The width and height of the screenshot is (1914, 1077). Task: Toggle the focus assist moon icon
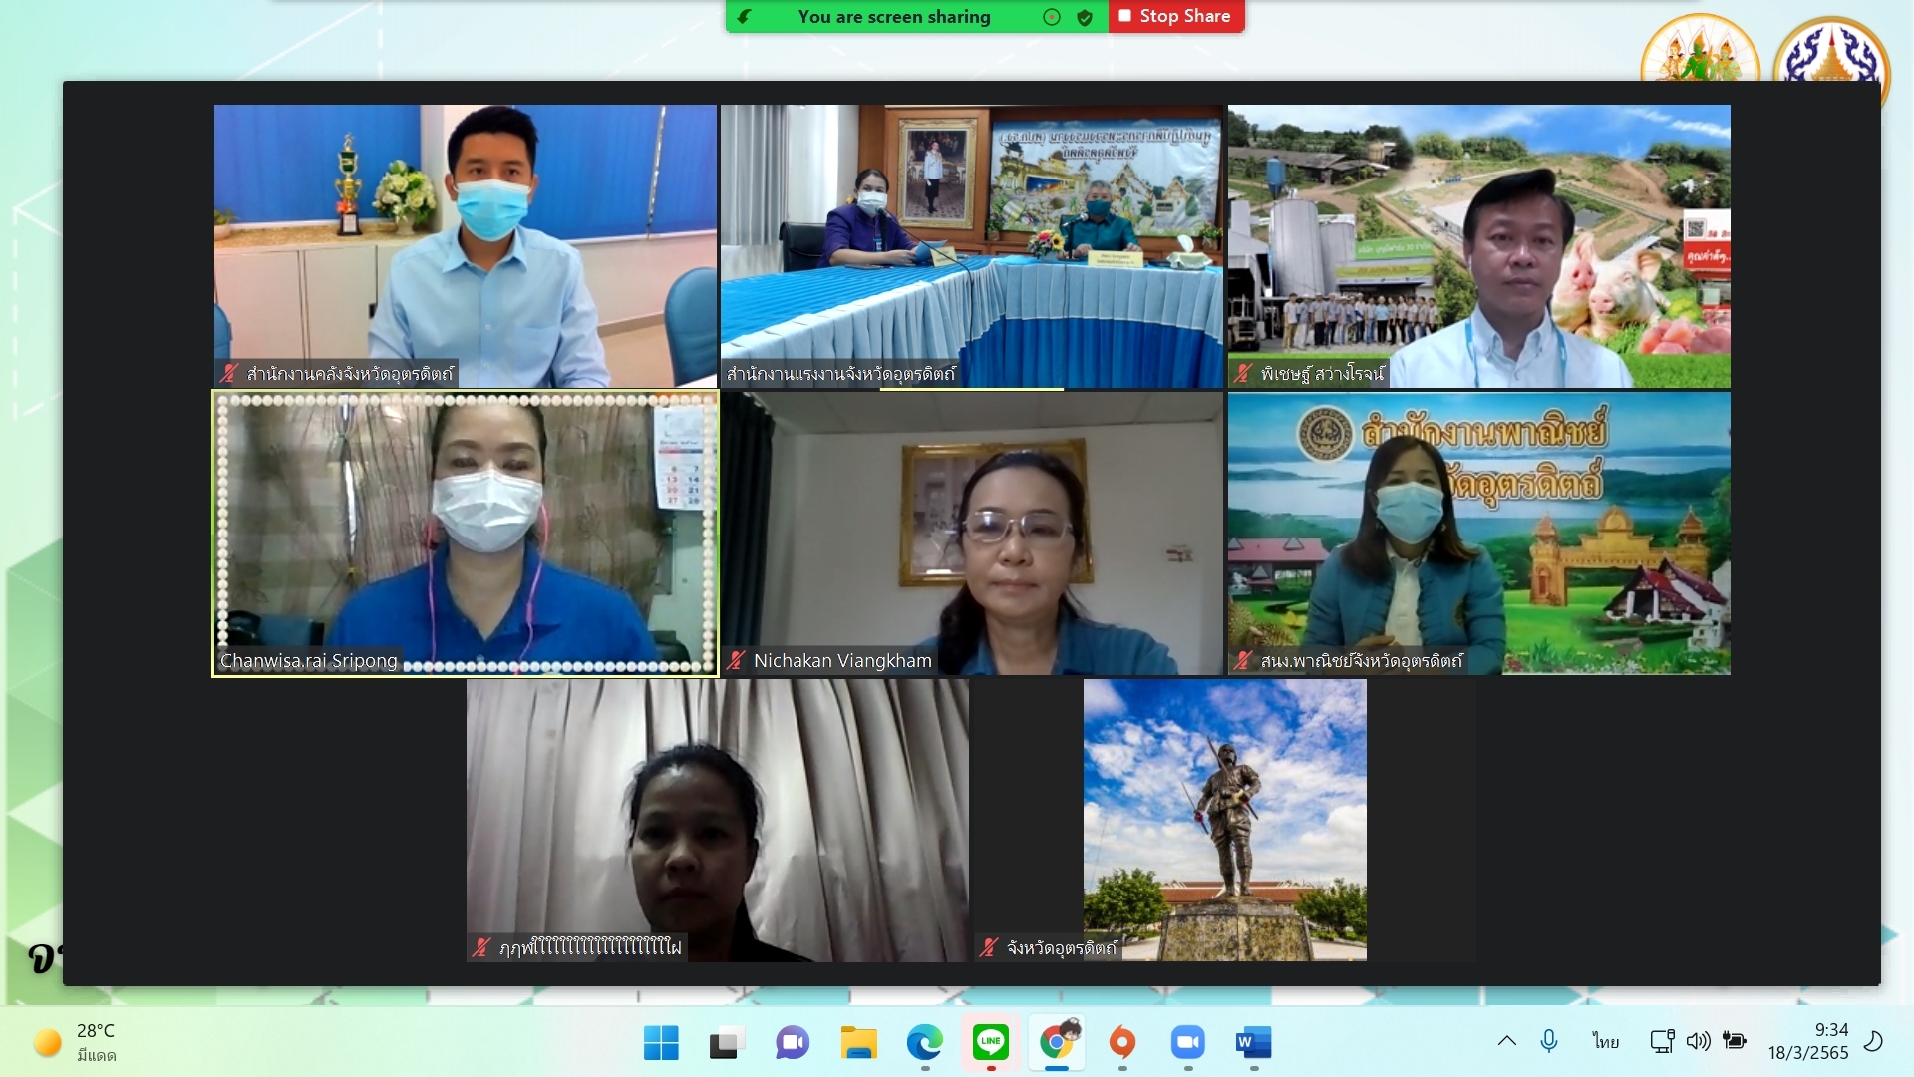[x=1873, y=1041]
